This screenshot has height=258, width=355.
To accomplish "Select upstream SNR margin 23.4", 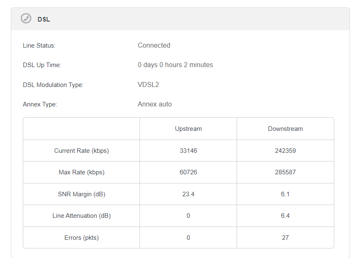I will click(x=189, y=194).
